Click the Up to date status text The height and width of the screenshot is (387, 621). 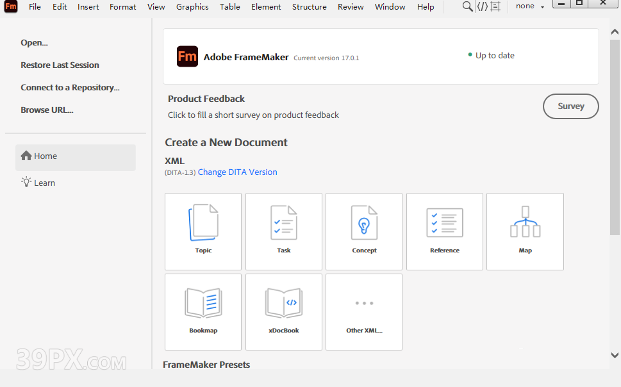(495, 56)
